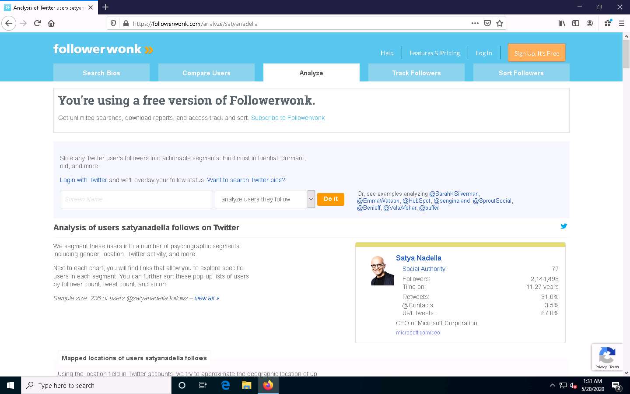Screen dimensions: 630x394
Task: Switch to the Search Bios tab
Action: (x=101, y=73)
